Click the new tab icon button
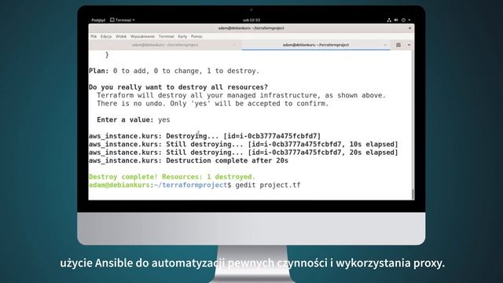This screenshot has height=283, width=503. [398, 45]
